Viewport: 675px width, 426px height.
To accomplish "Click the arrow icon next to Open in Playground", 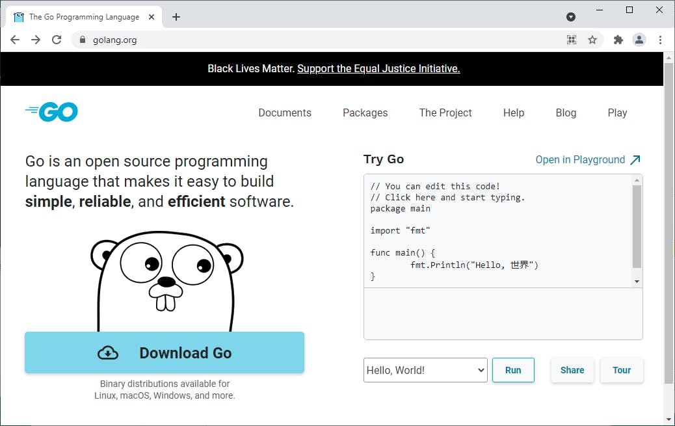I will pyautogui.click(x=635, y=160).
